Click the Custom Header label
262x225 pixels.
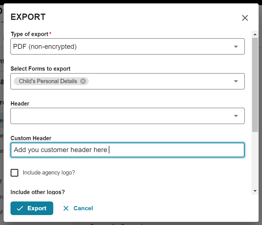coord(31,138)
